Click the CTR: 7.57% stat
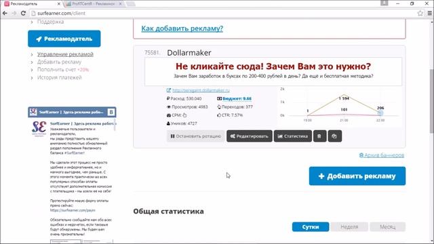 230,115
